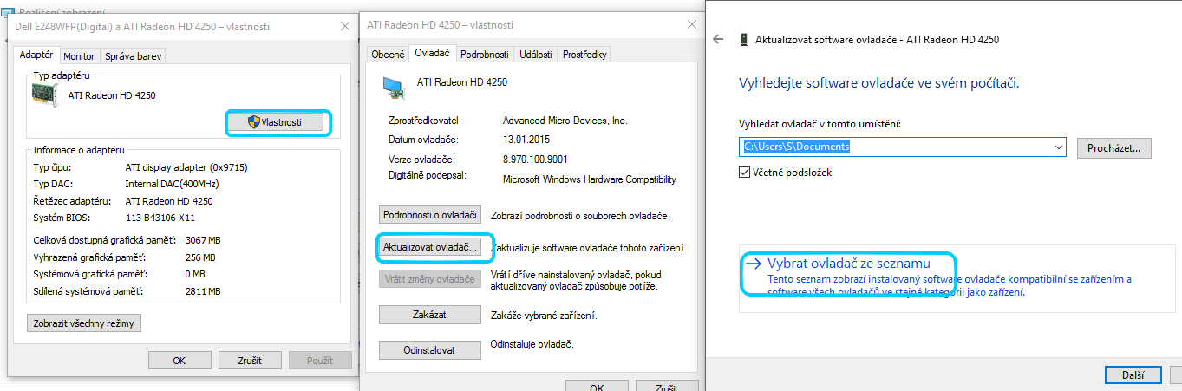
Task: Click Zrušit in the Dell adapter properties window
Action: (250, 360)
